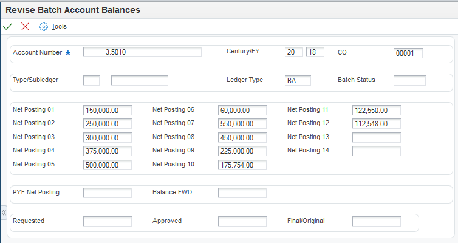Select the fiscal year field containing 18
This screenshot has height=243, width=458.
(x=315, y=52)
